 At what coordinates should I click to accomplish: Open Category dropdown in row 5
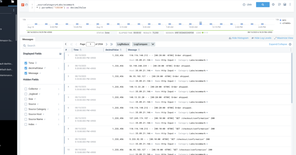click(207, 102)
